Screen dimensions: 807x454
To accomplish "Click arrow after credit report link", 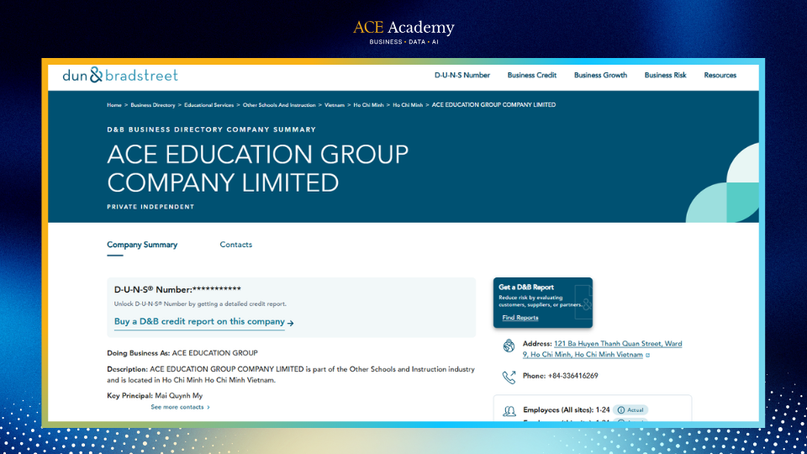I will coord(291,323).
